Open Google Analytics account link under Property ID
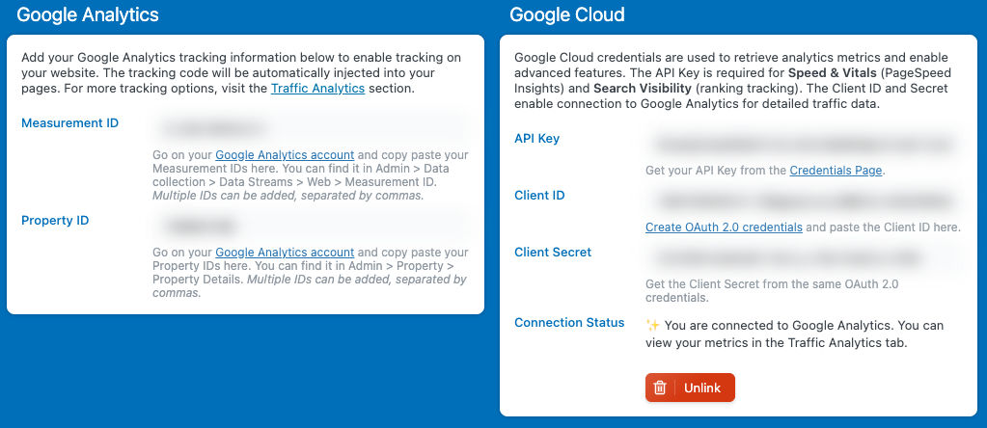 [x=285, y=253]
